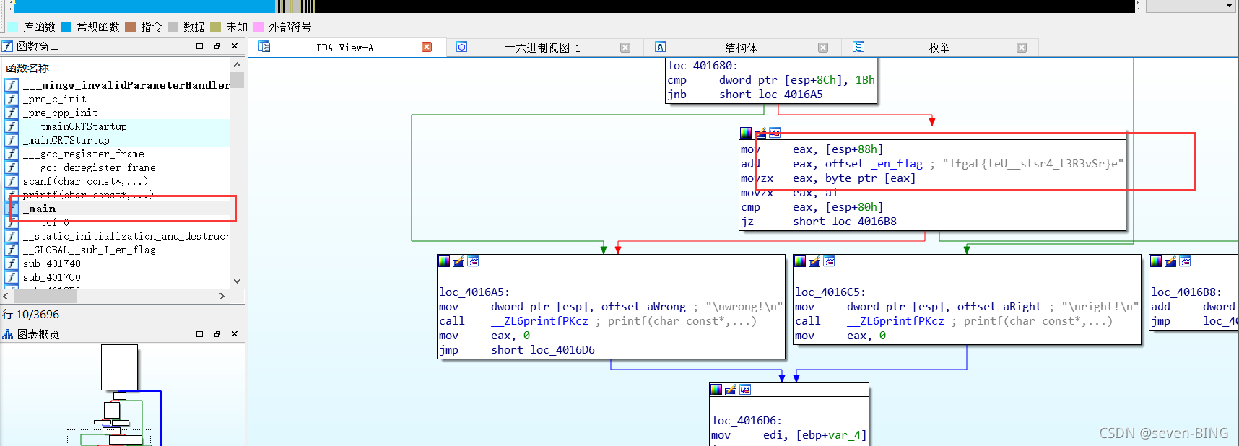The height and width of the screenshot is (446, 1239).
Task: Click the function list scroll up arrow
Action: [x=238, y=65]
